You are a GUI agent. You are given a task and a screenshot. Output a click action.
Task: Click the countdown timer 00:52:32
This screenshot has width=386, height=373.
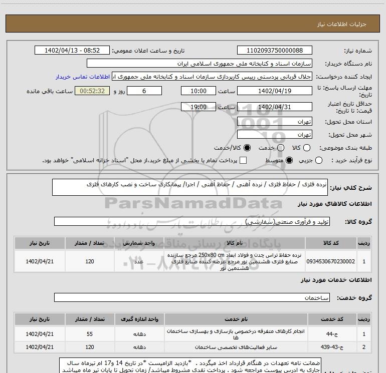tap(92, 91)
